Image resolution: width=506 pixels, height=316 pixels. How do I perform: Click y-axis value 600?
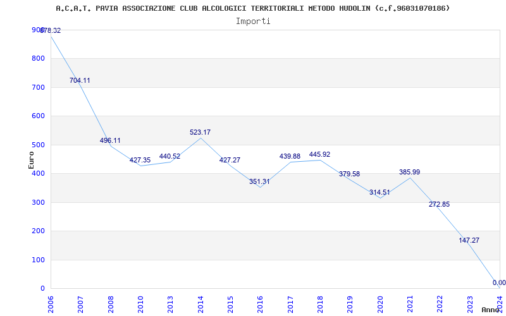click(x=38, y=116)
